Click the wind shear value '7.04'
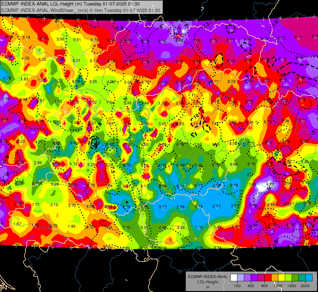The width and height of the screenshot is (318, 292). (x=110, y=103)
